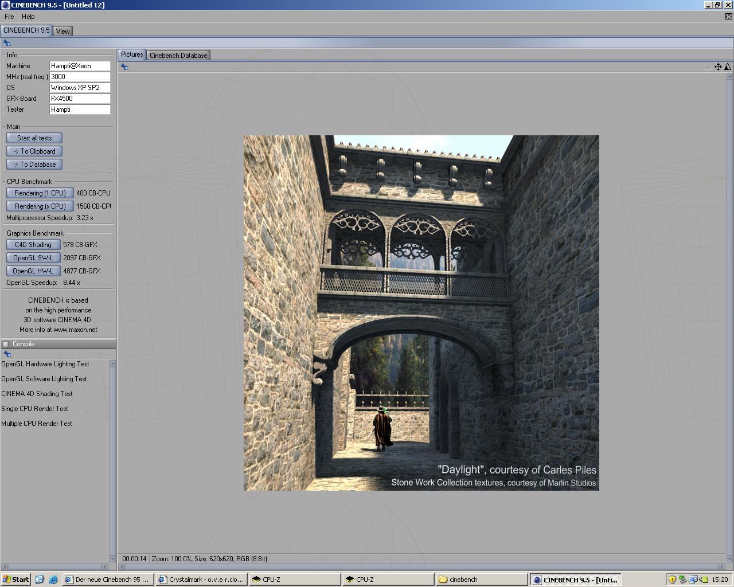Screen dimensions: 734x587
Task: Click the 'OpenGL Hardware Lighting Test' console line
Action: click(45, 364)
